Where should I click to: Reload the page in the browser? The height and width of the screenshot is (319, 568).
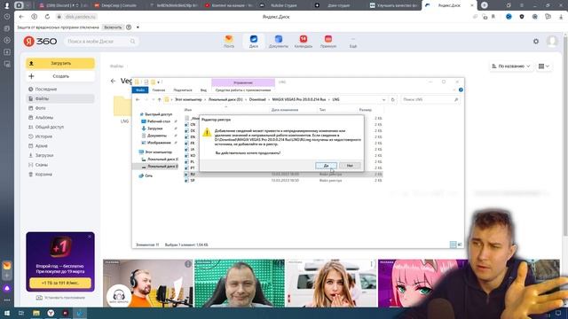[x=47, y=17]
